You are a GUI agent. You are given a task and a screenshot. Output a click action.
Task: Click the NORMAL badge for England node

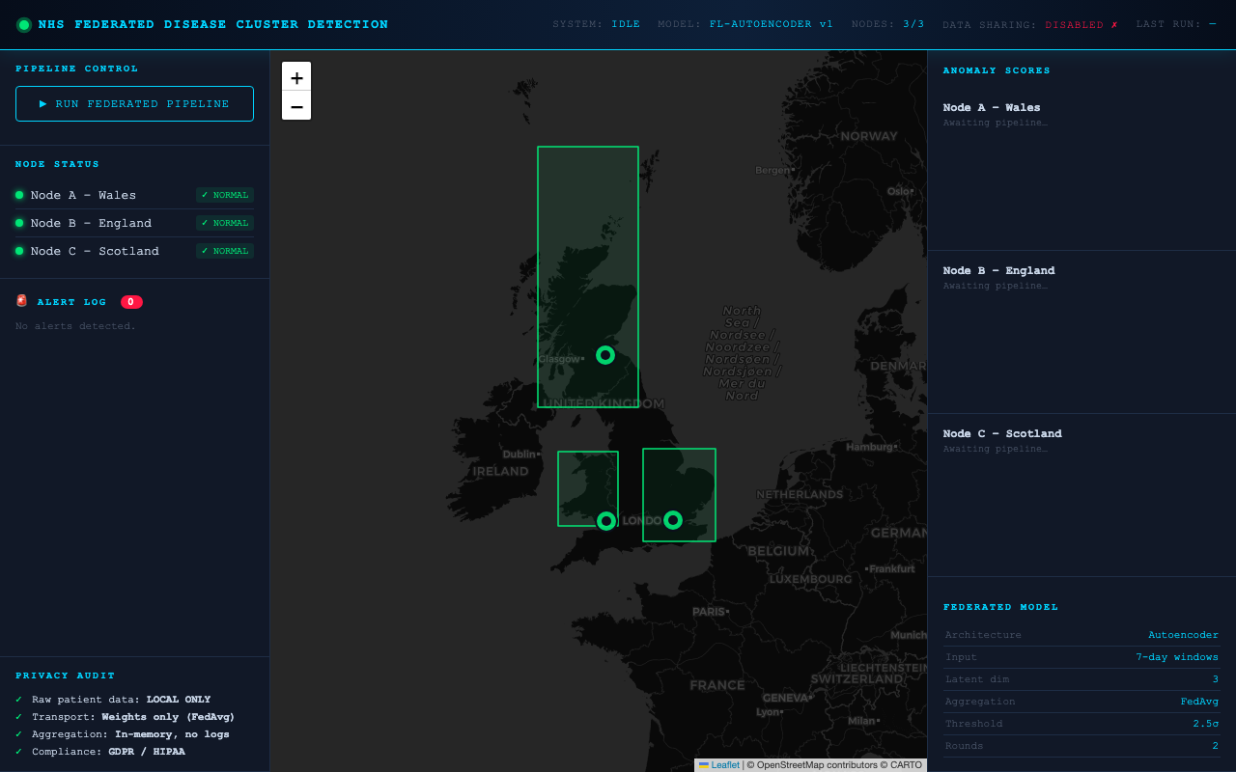225,223
